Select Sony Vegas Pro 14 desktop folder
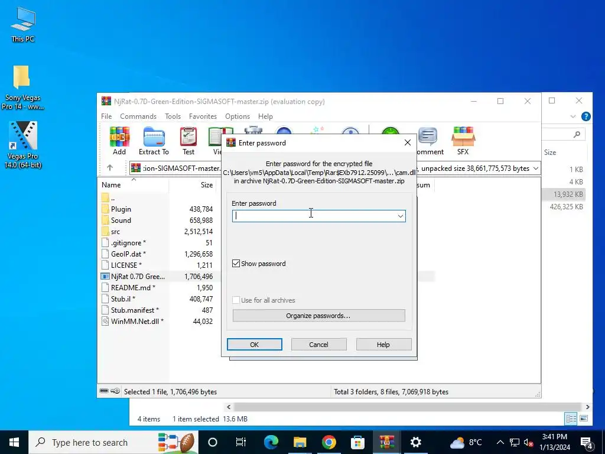Viewport: 605px width, 454px height. pos(22,87)
